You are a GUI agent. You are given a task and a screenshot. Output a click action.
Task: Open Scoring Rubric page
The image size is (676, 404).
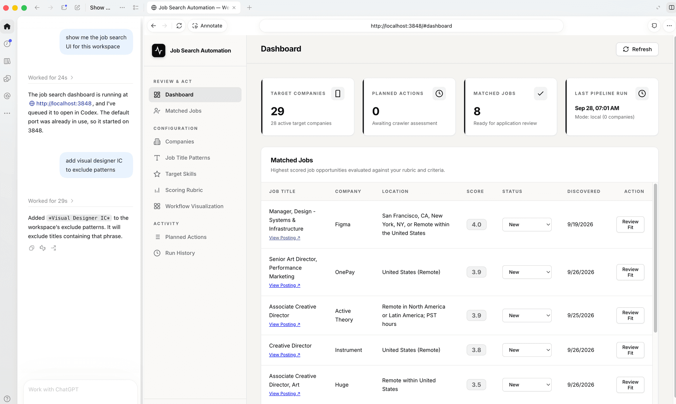coord(195,190)
